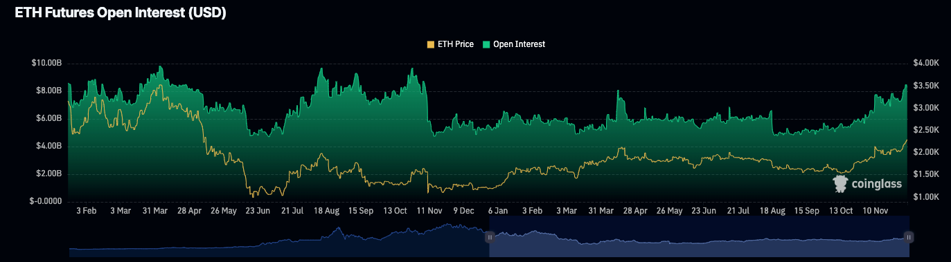Select the 11 Nov date on x-axis
This screenshot has height=262, width=951.
click(x=429, y=210)
